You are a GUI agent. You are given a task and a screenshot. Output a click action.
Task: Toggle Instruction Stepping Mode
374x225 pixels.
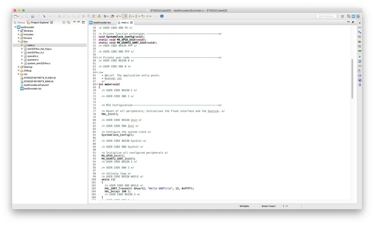point(84,16)
